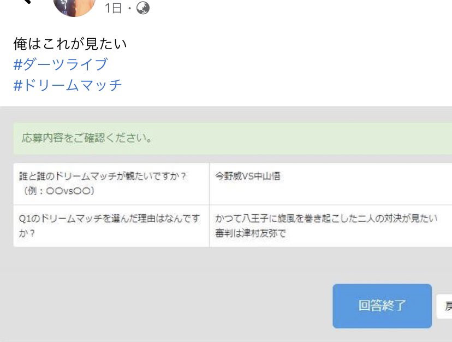Image resolution: width=452 pixels, height=342 pixels.
Task: Click the question 誰と誰のドリームマッチが観たいですか
Action: point(103,176)
